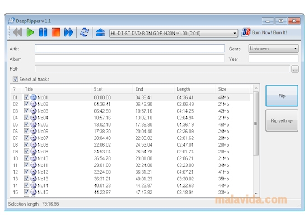Uncheck track No04 checkbox
The width and height of the screenshot is (308, 224).
(x=26, y=118)
